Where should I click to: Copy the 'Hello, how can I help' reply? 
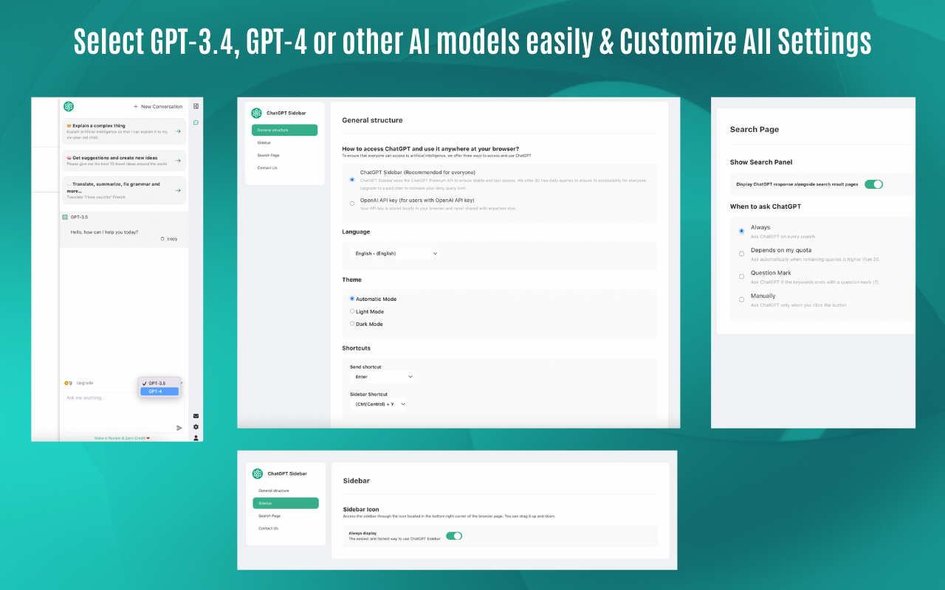[169, 239]
